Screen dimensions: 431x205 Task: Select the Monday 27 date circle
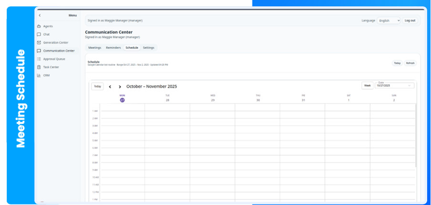pos(122,100)
